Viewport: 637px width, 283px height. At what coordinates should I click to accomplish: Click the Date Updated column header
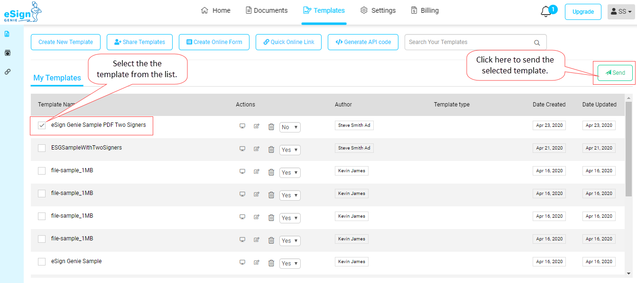click(x=600, y=105)
